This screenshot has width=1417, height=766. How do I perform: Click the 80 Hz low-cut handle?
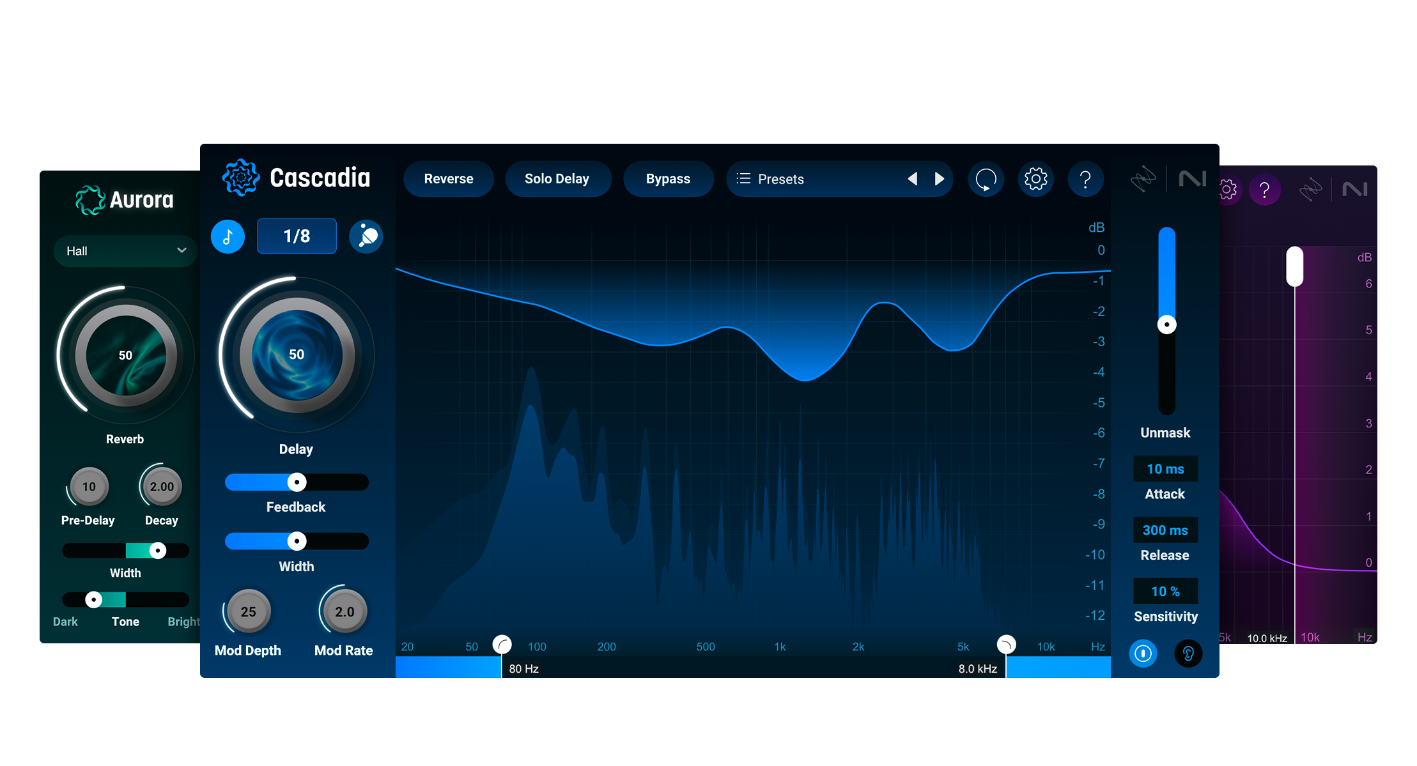[502, 645]
